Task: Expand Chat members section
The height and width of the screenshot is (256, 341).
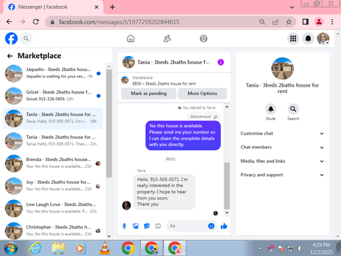Action: 282,147
